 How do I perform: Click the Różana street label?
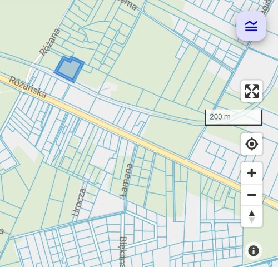click(x=50, y=42)
